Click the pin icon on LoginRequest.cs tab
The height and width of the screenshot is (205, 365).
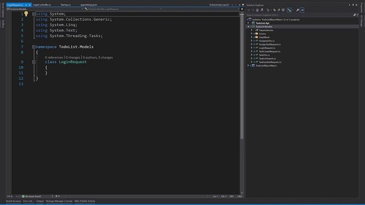(x=26, y=5)
